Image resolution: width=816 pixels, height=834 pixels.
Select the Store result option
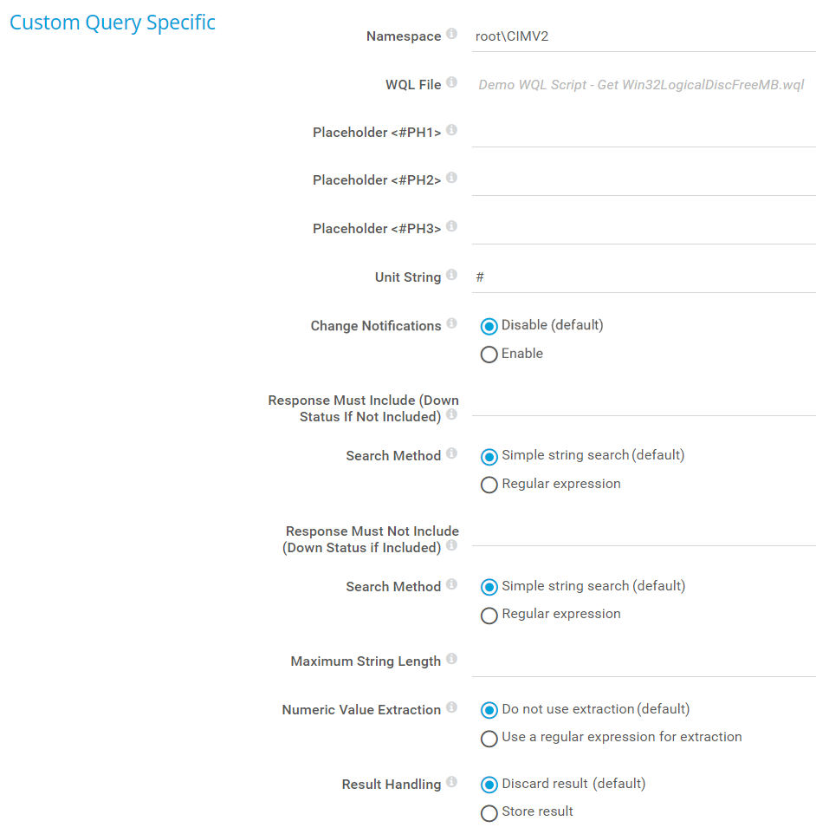[489, 813]
